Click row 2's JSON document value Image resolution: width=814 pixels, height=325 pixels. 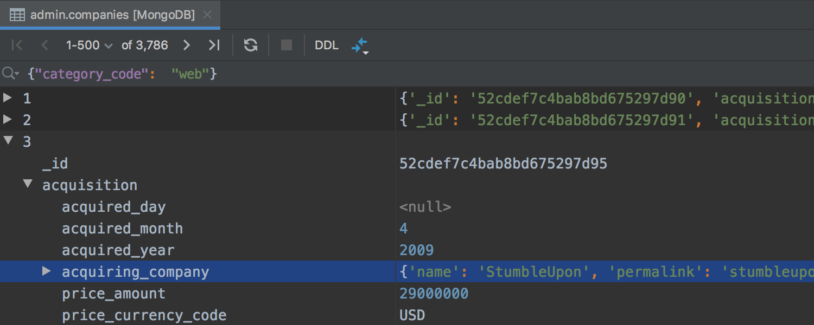tap(606, 120)
